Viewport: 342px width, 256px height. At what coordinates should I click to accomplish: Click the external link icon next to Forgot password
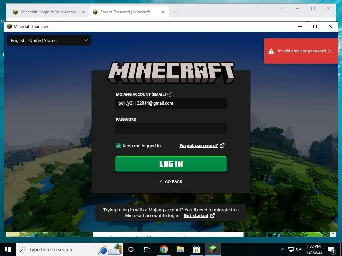[222, 146]
